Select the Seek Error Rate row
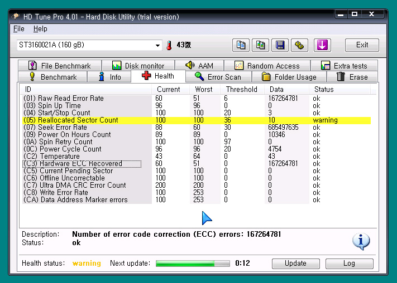Viewport: 397px width, 283px height. tap(197, 128)
